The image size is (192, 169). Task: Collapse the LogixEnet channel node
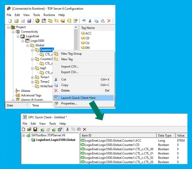[18, 36]
